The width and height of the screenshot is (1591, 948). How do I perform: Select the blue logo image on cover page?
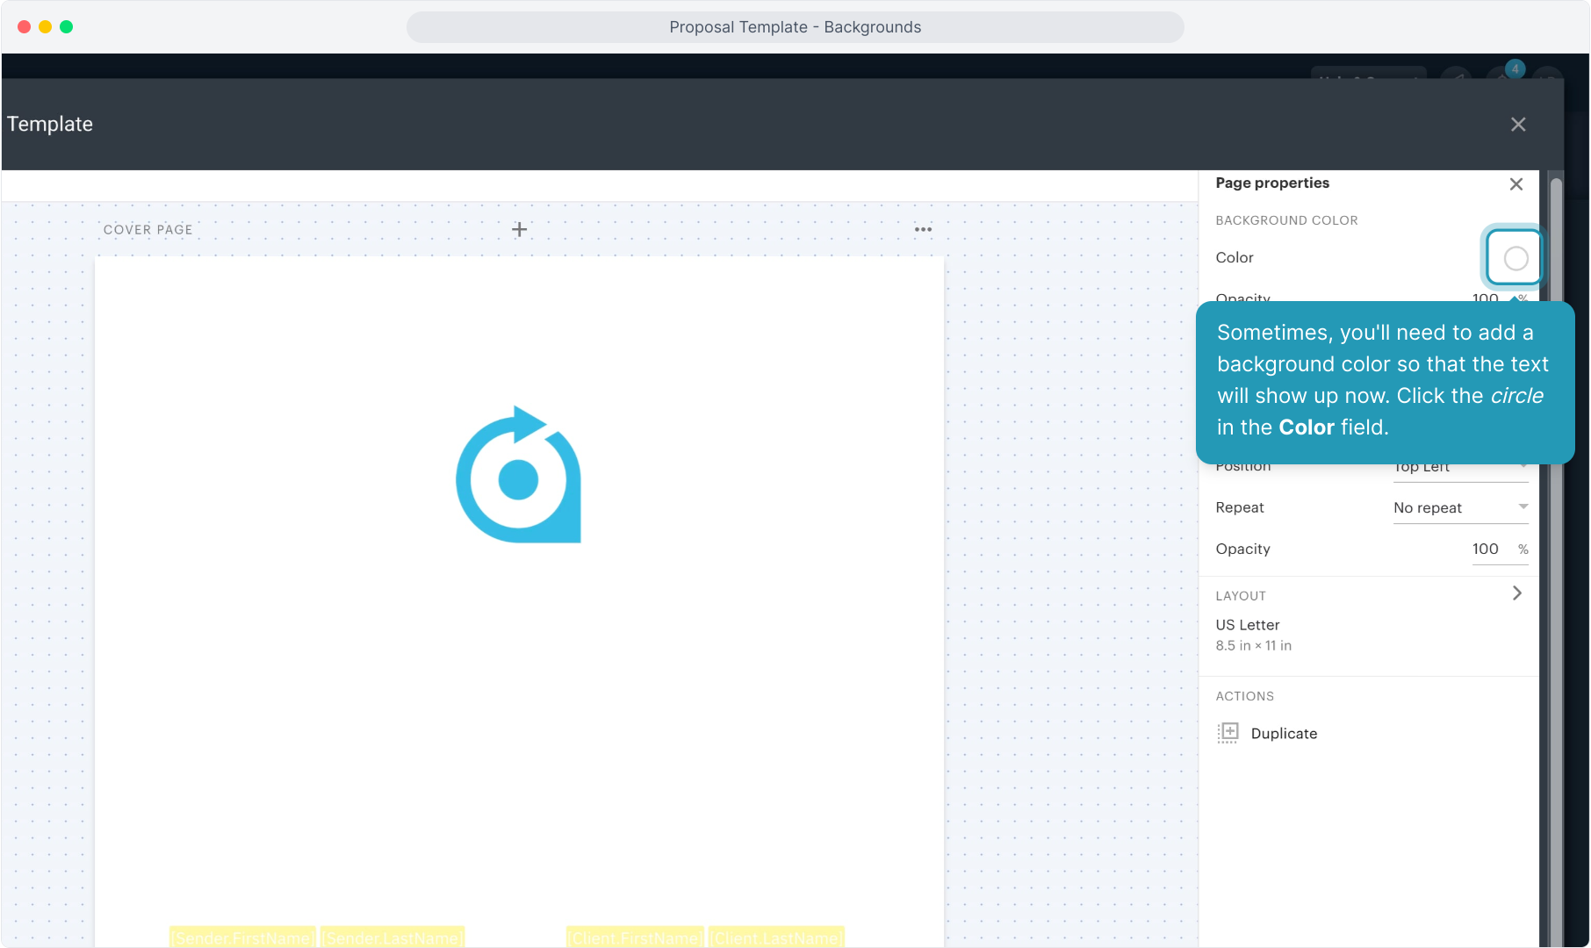(518, 475)
